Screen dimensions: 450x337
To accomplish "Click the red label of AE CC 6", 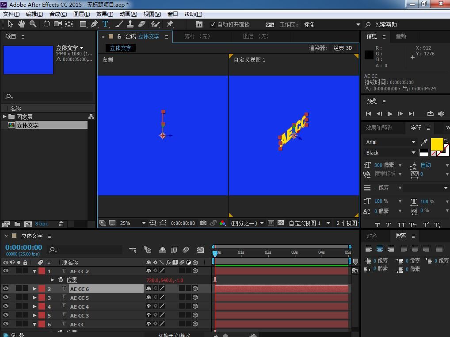I will tap(42, 288).
